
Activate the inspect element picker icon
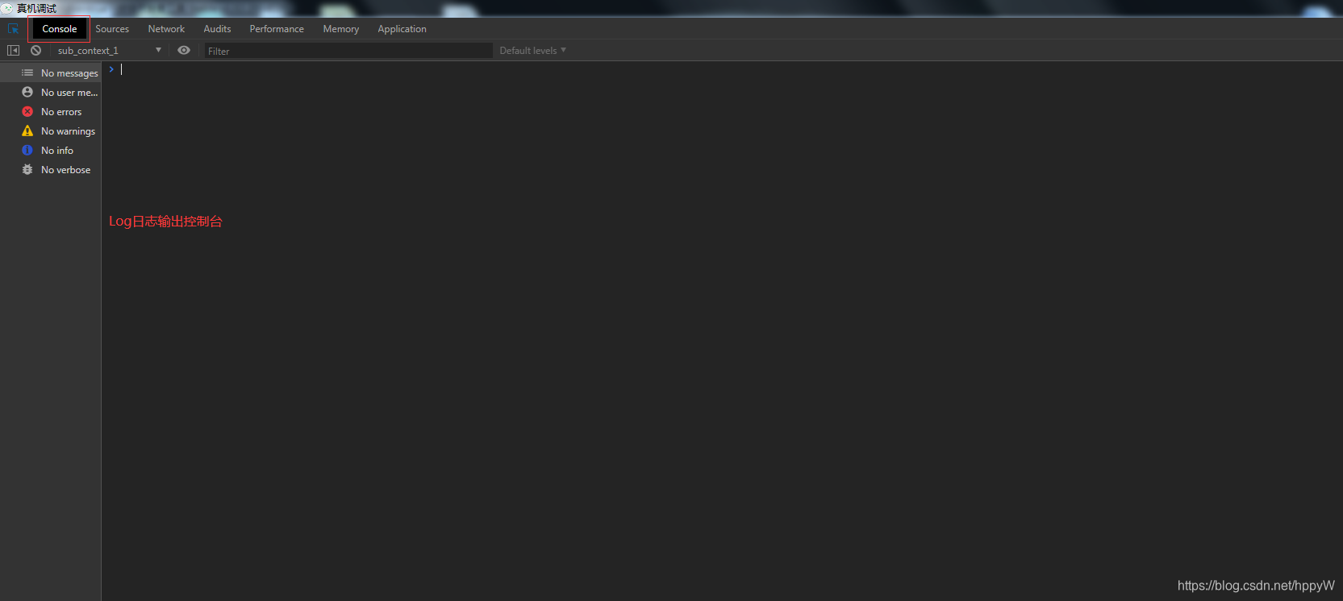[x=13, y=29]
